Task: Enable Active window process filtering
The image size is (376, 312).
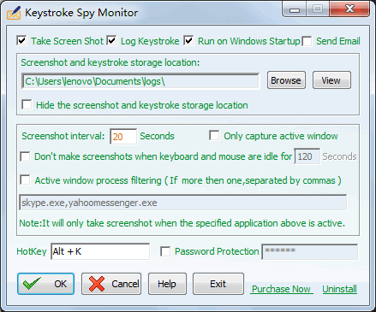Action: coord(25,180)
